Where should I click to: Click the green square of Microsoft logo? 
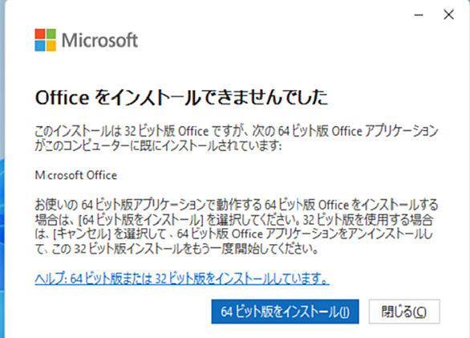(51, 34)
